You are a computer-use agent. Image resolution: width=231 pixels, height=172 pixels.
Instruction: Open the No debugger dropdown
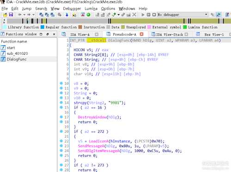point(182,15)
